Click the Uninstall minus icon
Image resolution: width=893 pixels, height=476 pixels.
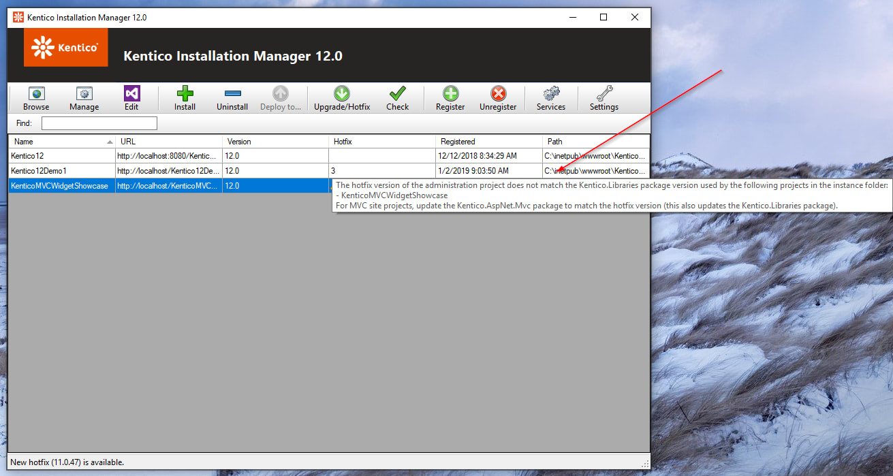pos(232,99)
